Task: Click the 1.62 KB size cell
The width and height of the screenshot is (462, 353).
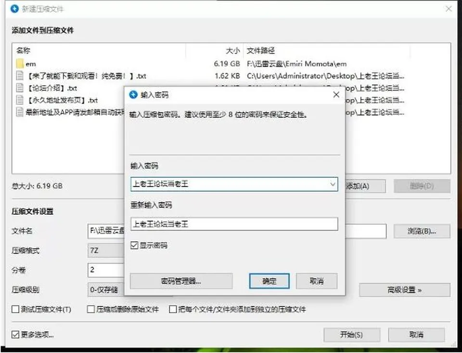Action: pyautogui.click(x=227, y=76)
